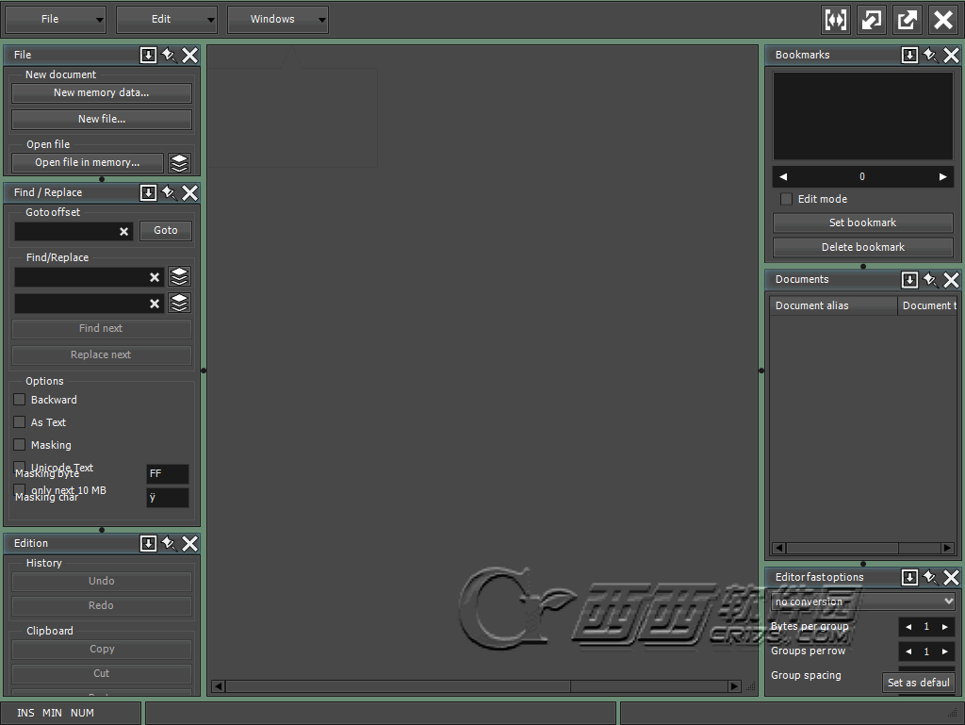Viewport: 965px width, 725px height.
Task: Toggle Edit mode in Bookmarks panel
Action: coord(786,199)
